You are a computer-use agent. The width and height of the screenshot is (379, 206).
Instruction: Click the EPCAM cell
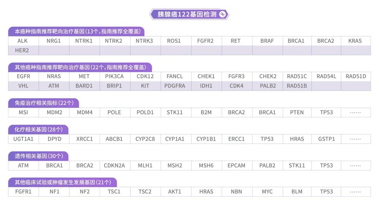237,165
